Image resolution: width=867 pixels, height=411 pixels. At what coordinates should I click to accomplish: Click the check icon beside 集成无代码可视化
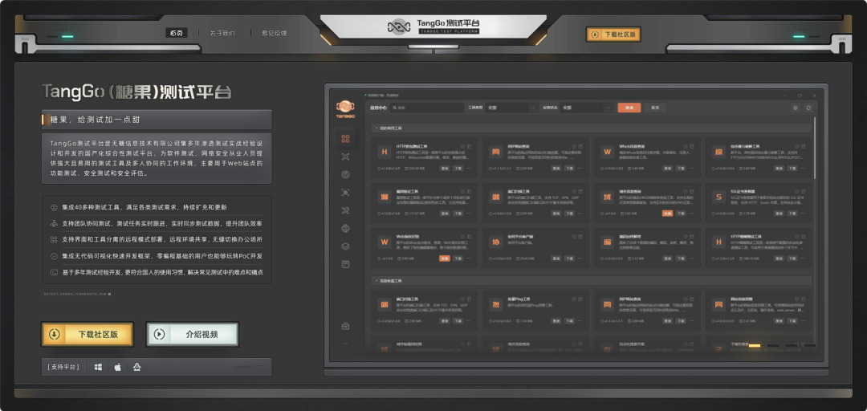pyautogui.click(x=54, y=256)
